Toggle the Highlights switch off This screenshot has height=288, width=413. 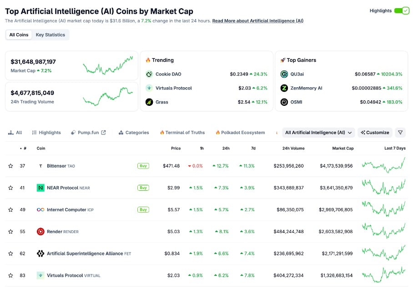[x=402, y=11]
